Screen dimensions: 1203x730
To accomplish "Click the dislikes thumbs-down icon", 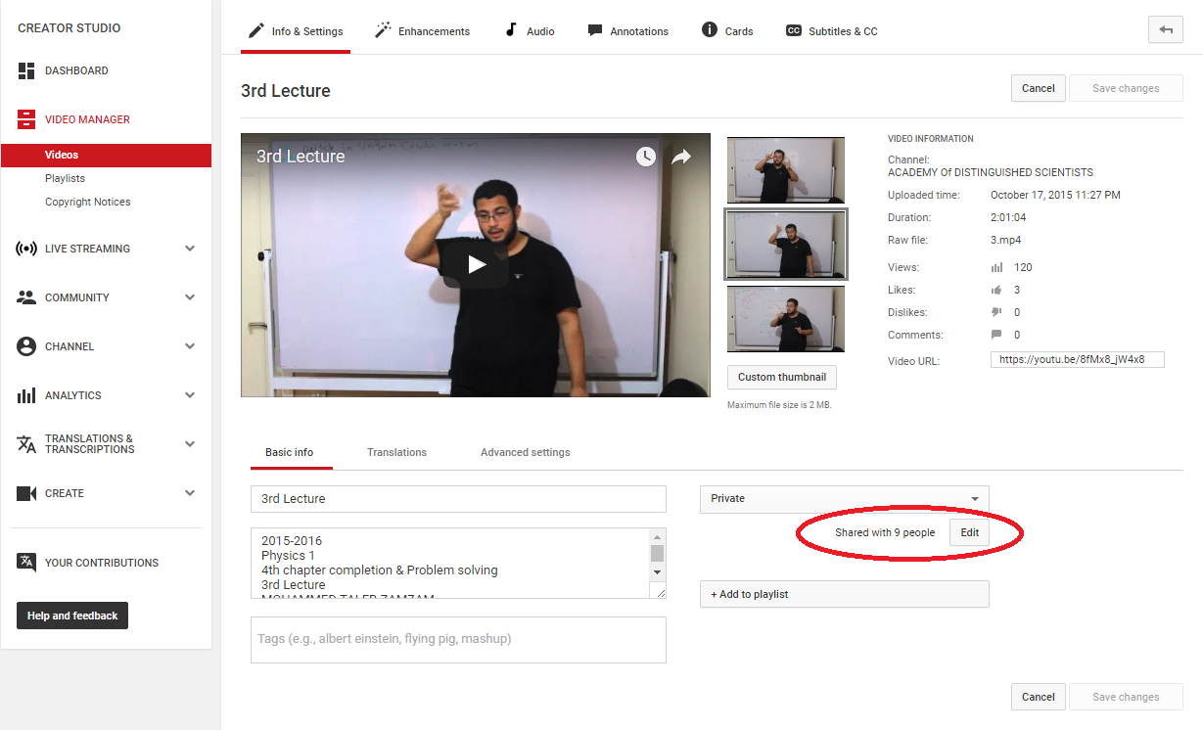I will (997, 312).
